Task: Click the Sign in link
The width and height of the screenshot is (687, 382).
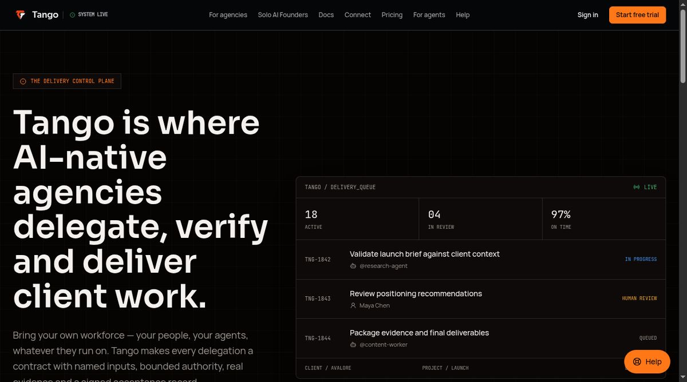Action: [x=588, y=15]
